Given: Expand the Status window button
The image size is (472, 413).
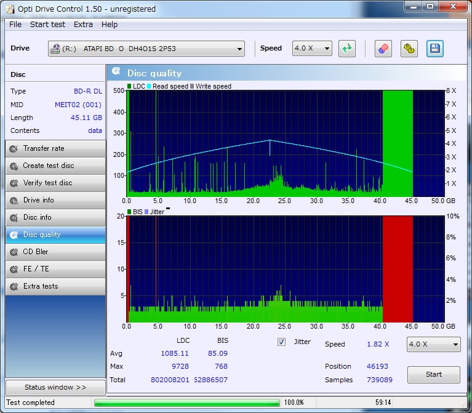Looking at the screenshot, I should [x=55, y=388].
